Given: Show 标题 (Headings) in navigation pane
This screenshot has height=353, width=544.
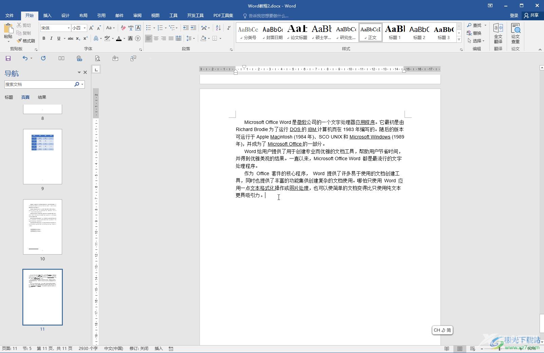Looking at the screenshot, I should [x=9, y=97].
